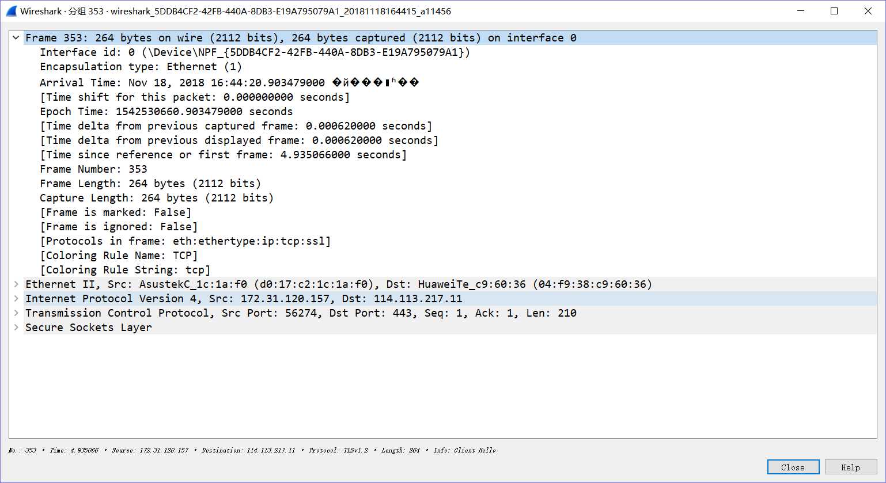Select Time delta from previous displayed frame
Viewport: 886px width, 483px height.
pos(239,140)
